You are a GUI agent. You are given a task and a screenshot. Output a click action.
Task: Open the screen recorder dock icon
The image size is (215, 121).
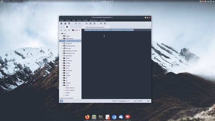[x=128, y=117]
